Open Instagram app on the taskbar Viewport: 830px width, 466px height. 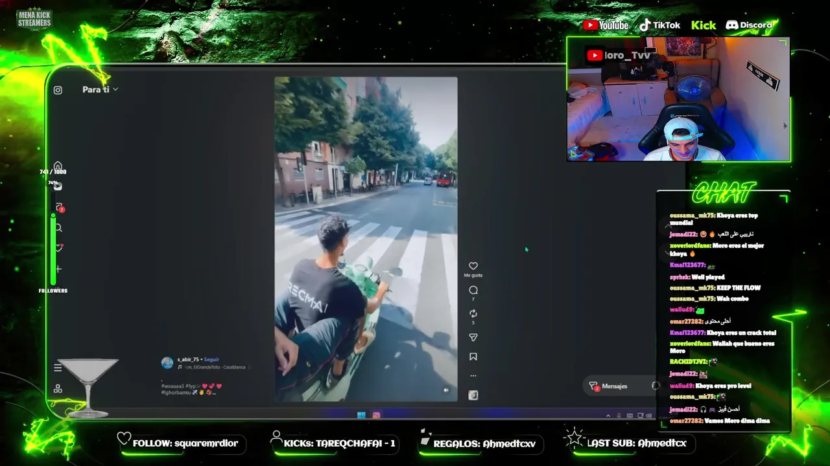click(376, 416)
